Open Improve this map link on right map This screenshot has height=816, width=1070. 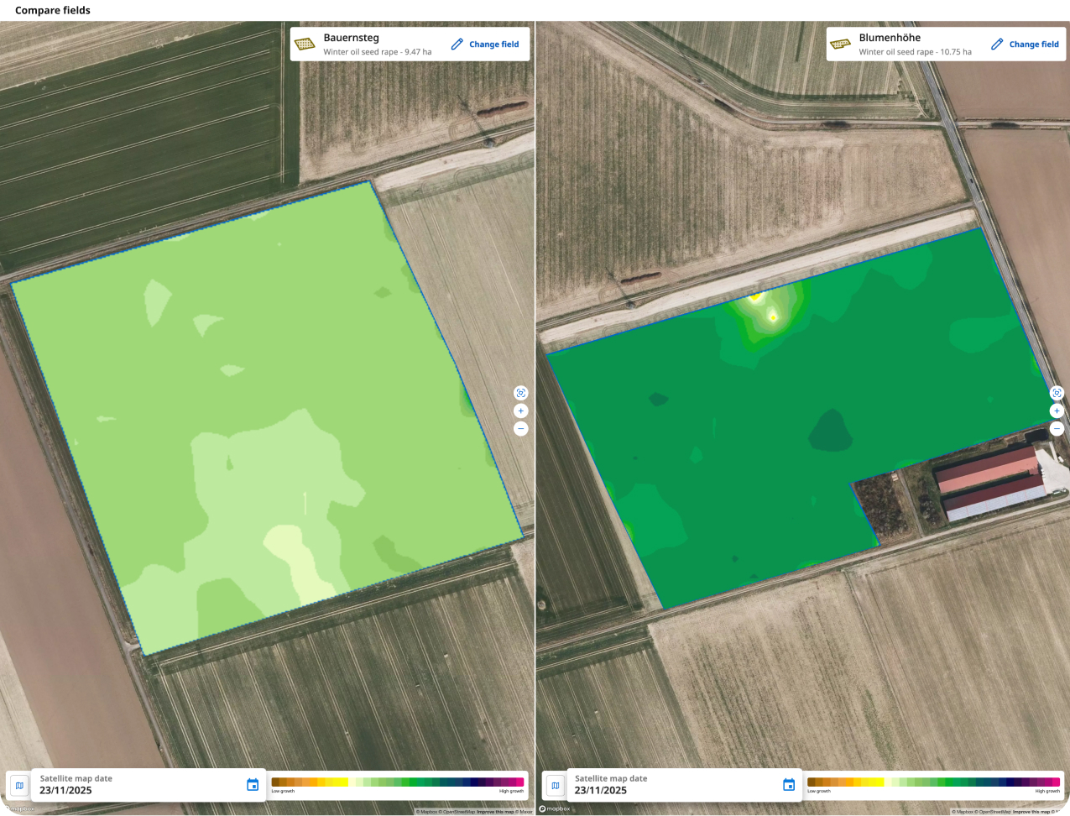point(1031,812)
